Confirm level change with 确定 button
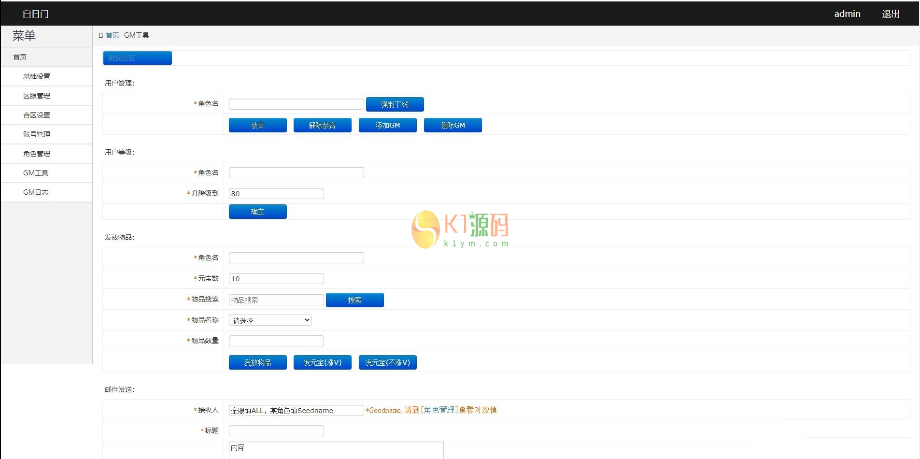Image resolution: width=920 pixels, height=459 pixels. pyautogui.click(x=257, y=212)
